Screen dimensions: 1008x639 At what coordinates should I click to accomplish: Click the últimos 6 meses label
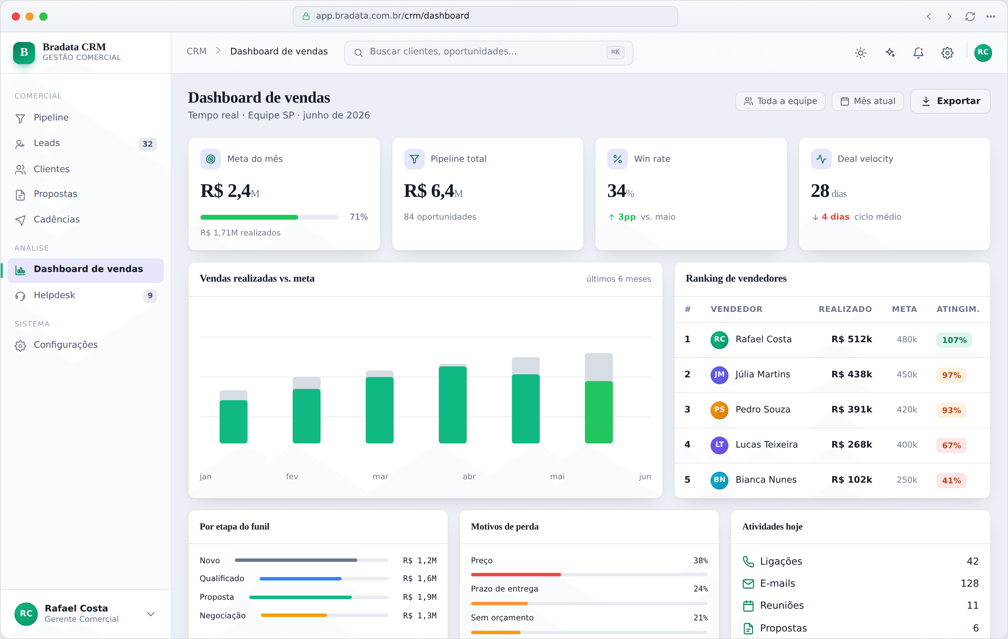click(618, 279)
